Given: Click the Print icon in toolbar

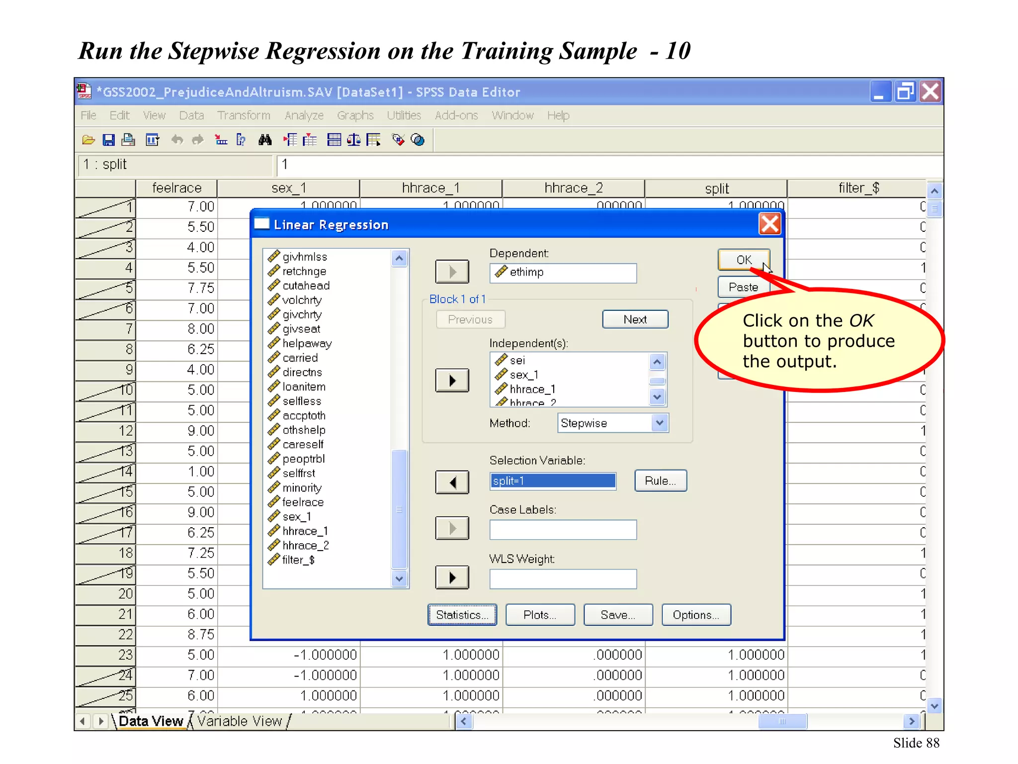Looking at the screenshot, I should pos(128,140).
